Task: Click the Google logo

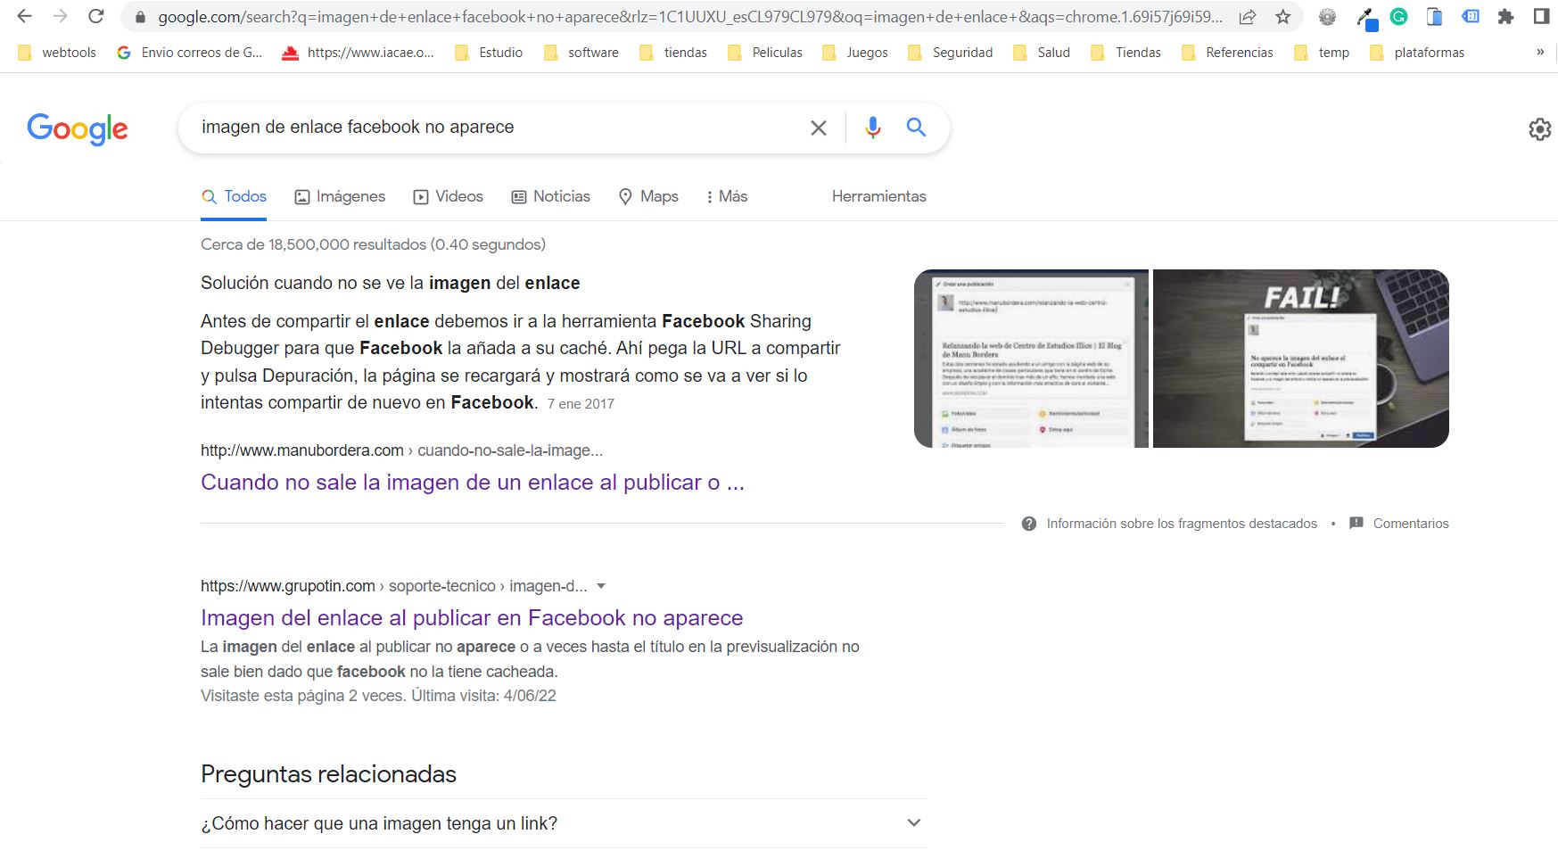Action: coord(78,129)
